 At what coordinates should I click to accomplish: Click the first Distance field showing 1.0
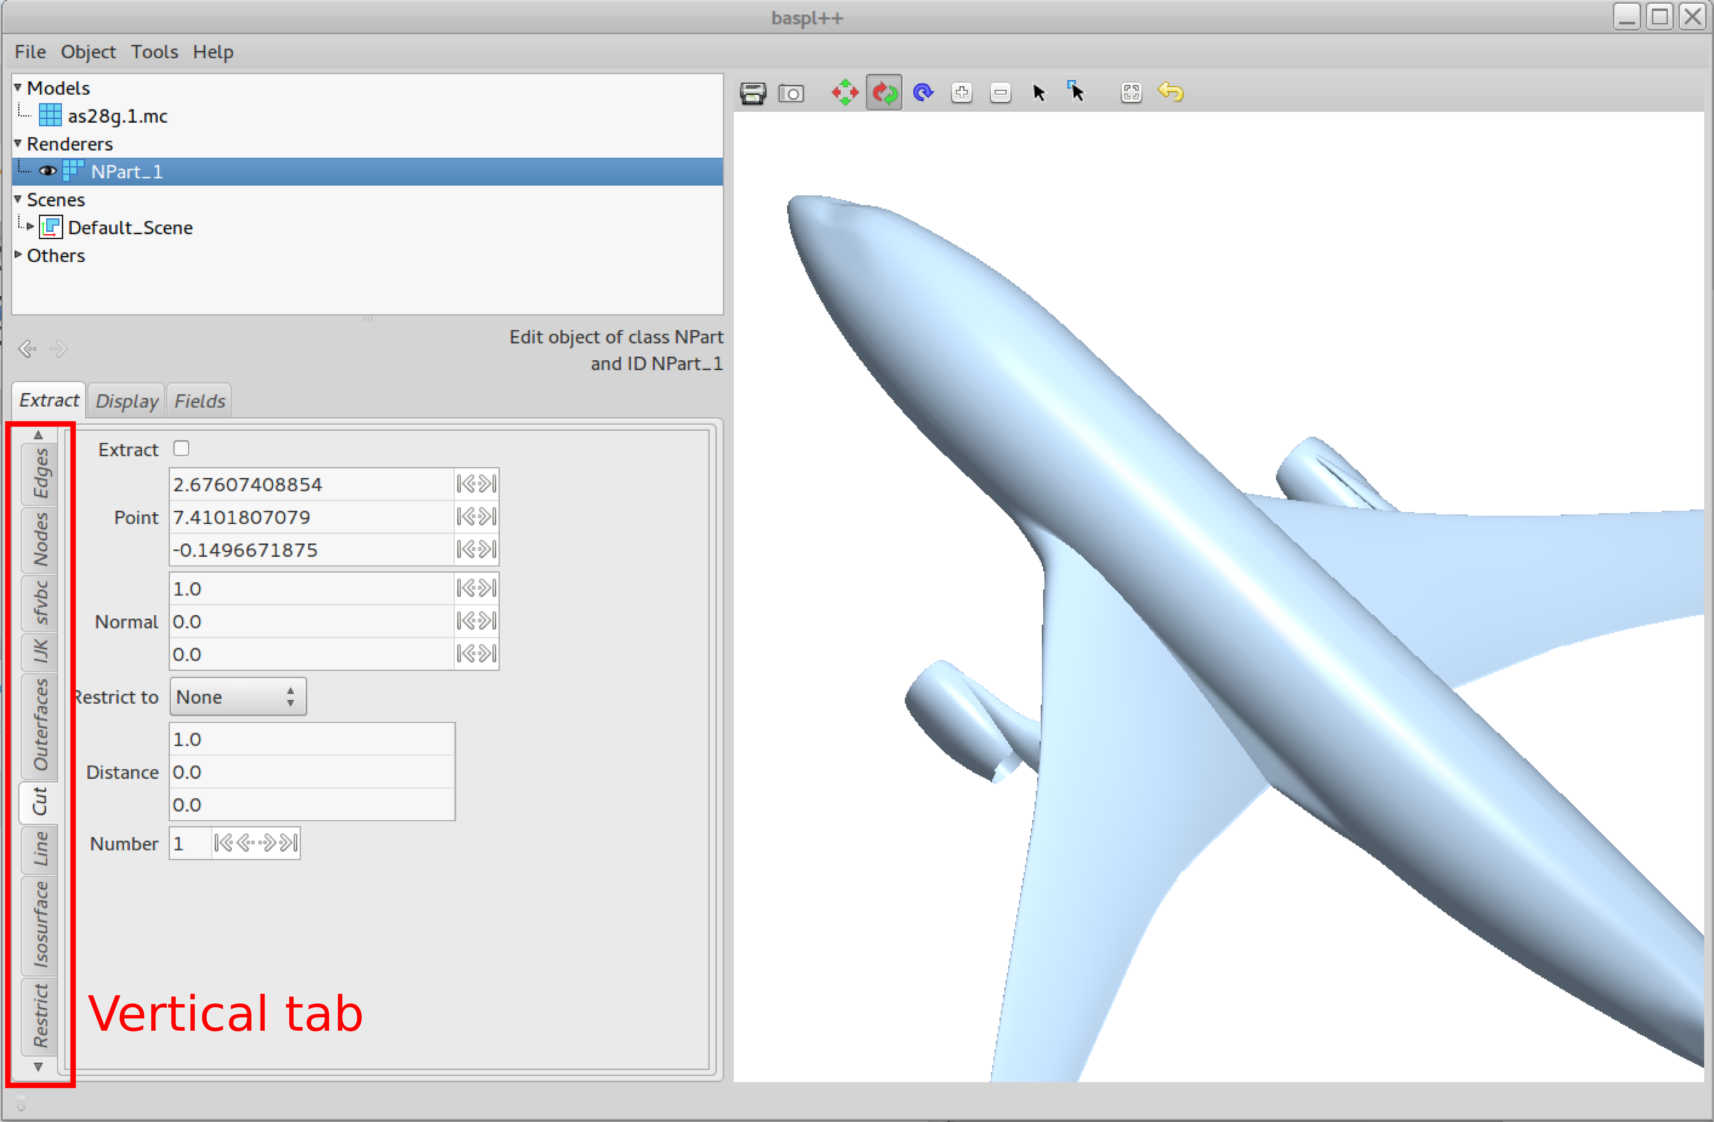(x=312, y=739)
